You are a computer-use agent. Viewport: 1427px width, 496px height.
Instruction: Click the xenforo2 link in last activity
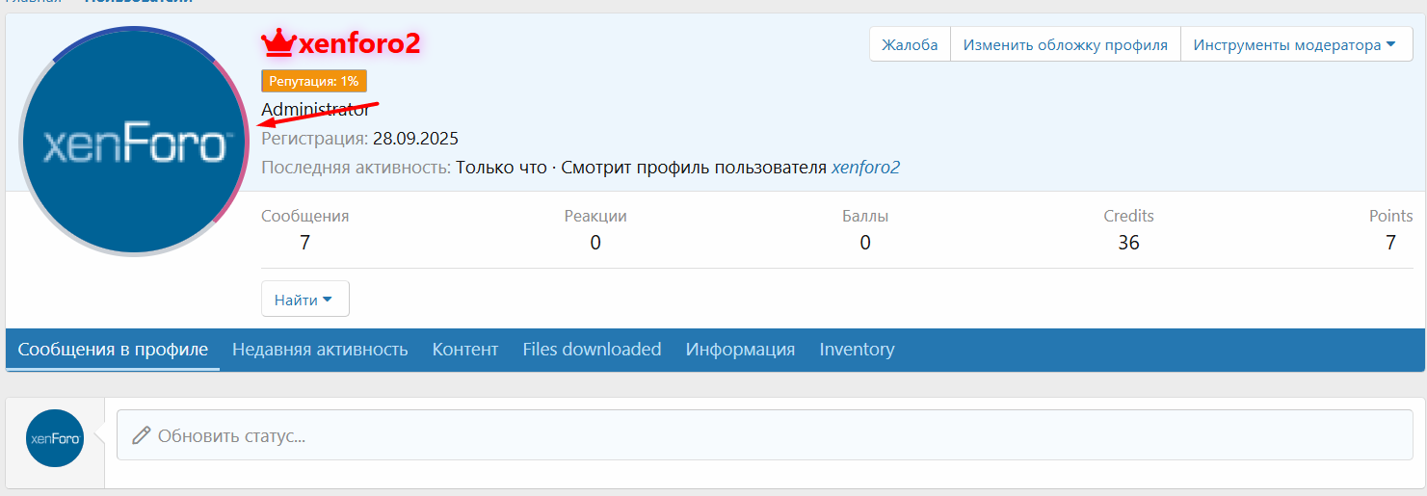pyautogui.click(x=865, y=168)
